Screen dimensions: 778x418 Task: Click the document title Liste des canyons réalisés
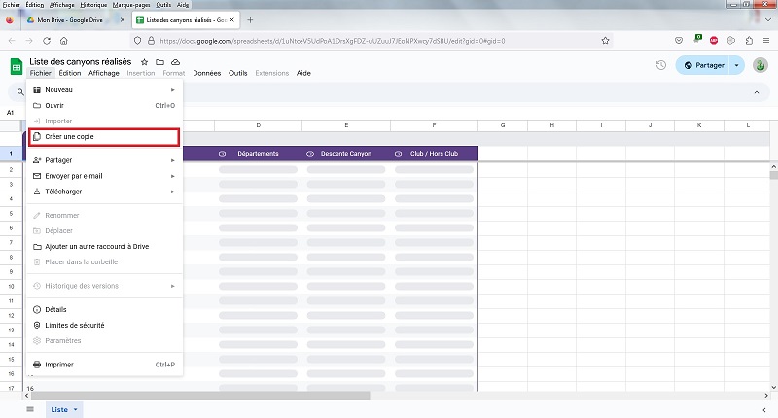[x=81, y=62]
